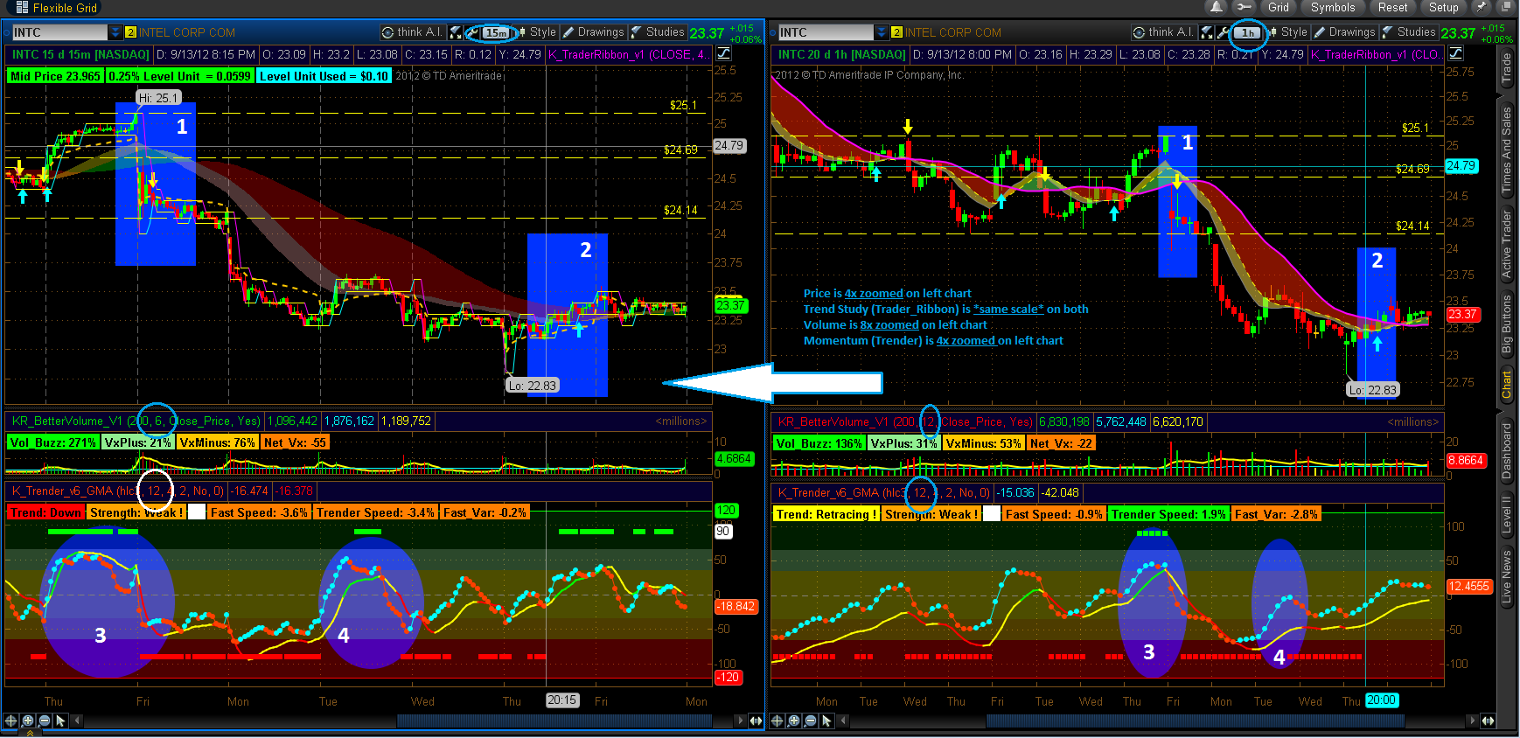
Task: Open the Drawings menu on left chart
Action: pos(594,32)
